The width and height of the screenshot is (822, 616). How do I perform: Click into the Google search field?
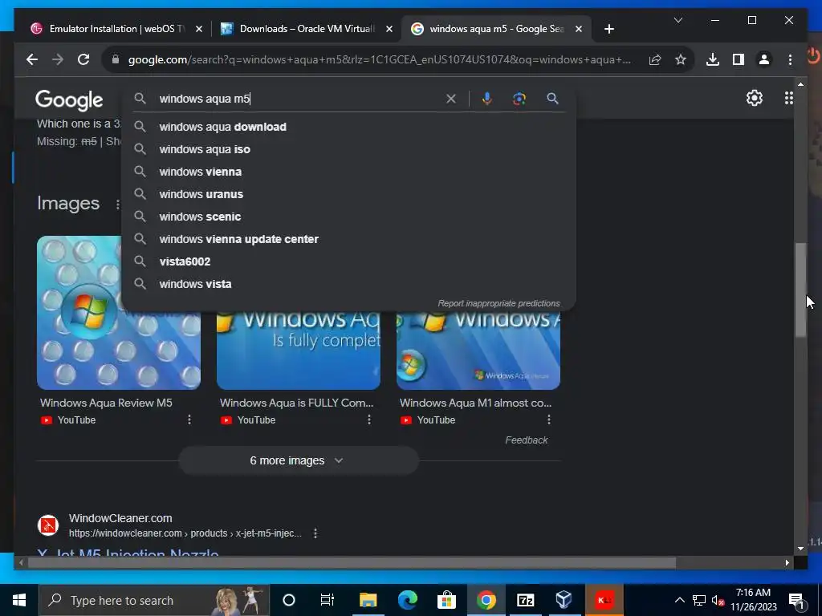click(x=299, y=99)
